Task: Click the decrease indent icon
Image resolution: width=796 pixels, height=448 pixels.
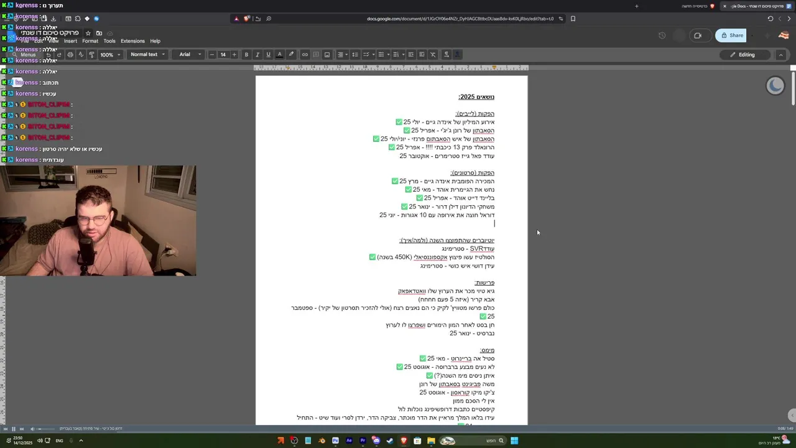Action: [x=410, y=55]
